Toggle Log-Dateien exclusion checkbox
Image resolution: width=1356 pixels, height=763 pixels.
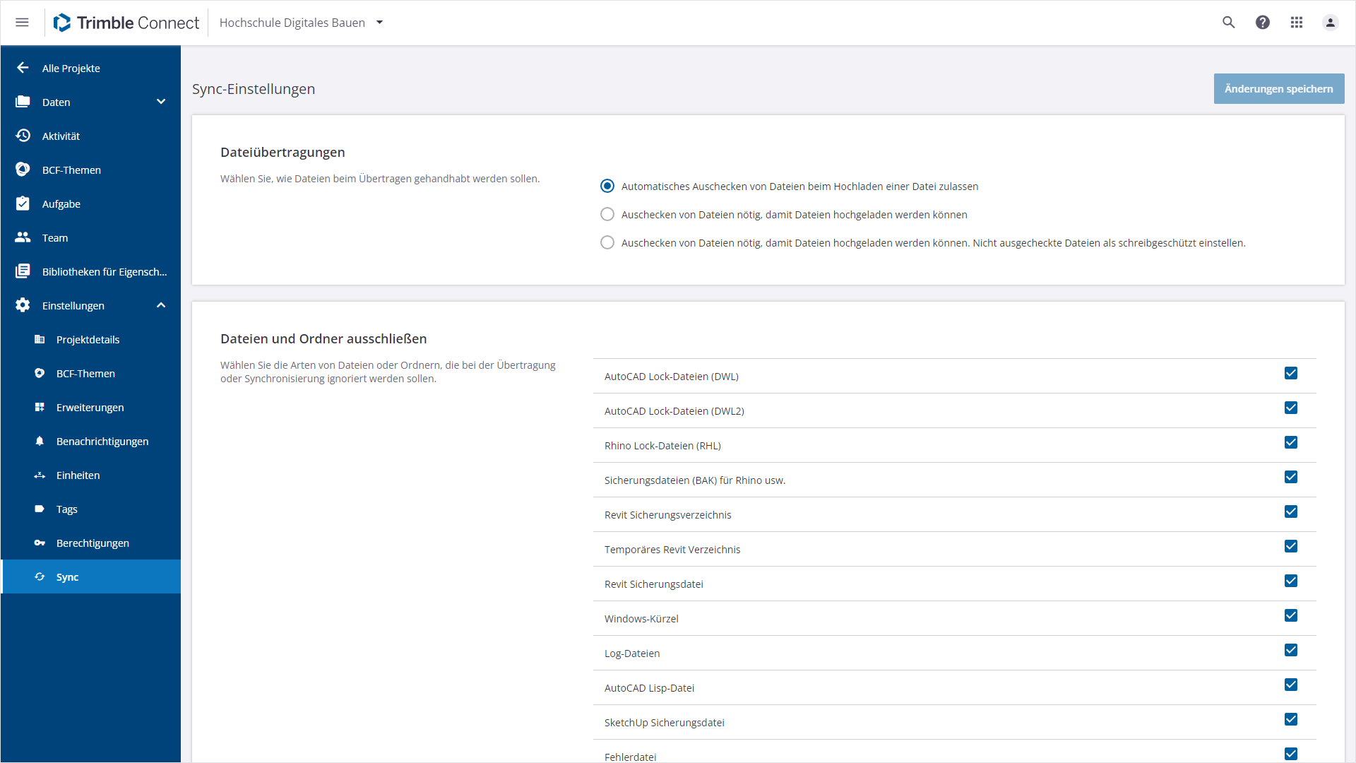point(1291,650)
